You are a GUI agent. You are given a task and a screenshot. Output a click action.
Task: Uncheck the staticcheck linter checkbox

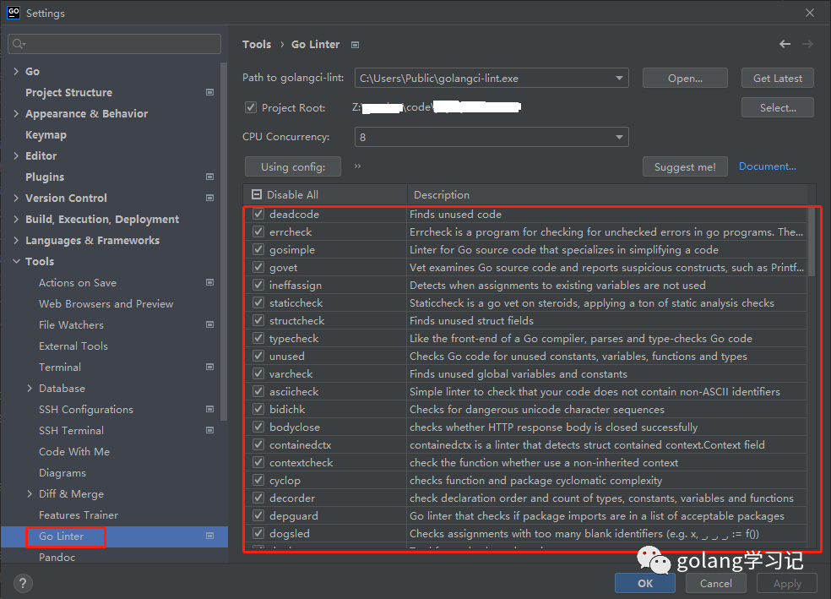point(258,302)
